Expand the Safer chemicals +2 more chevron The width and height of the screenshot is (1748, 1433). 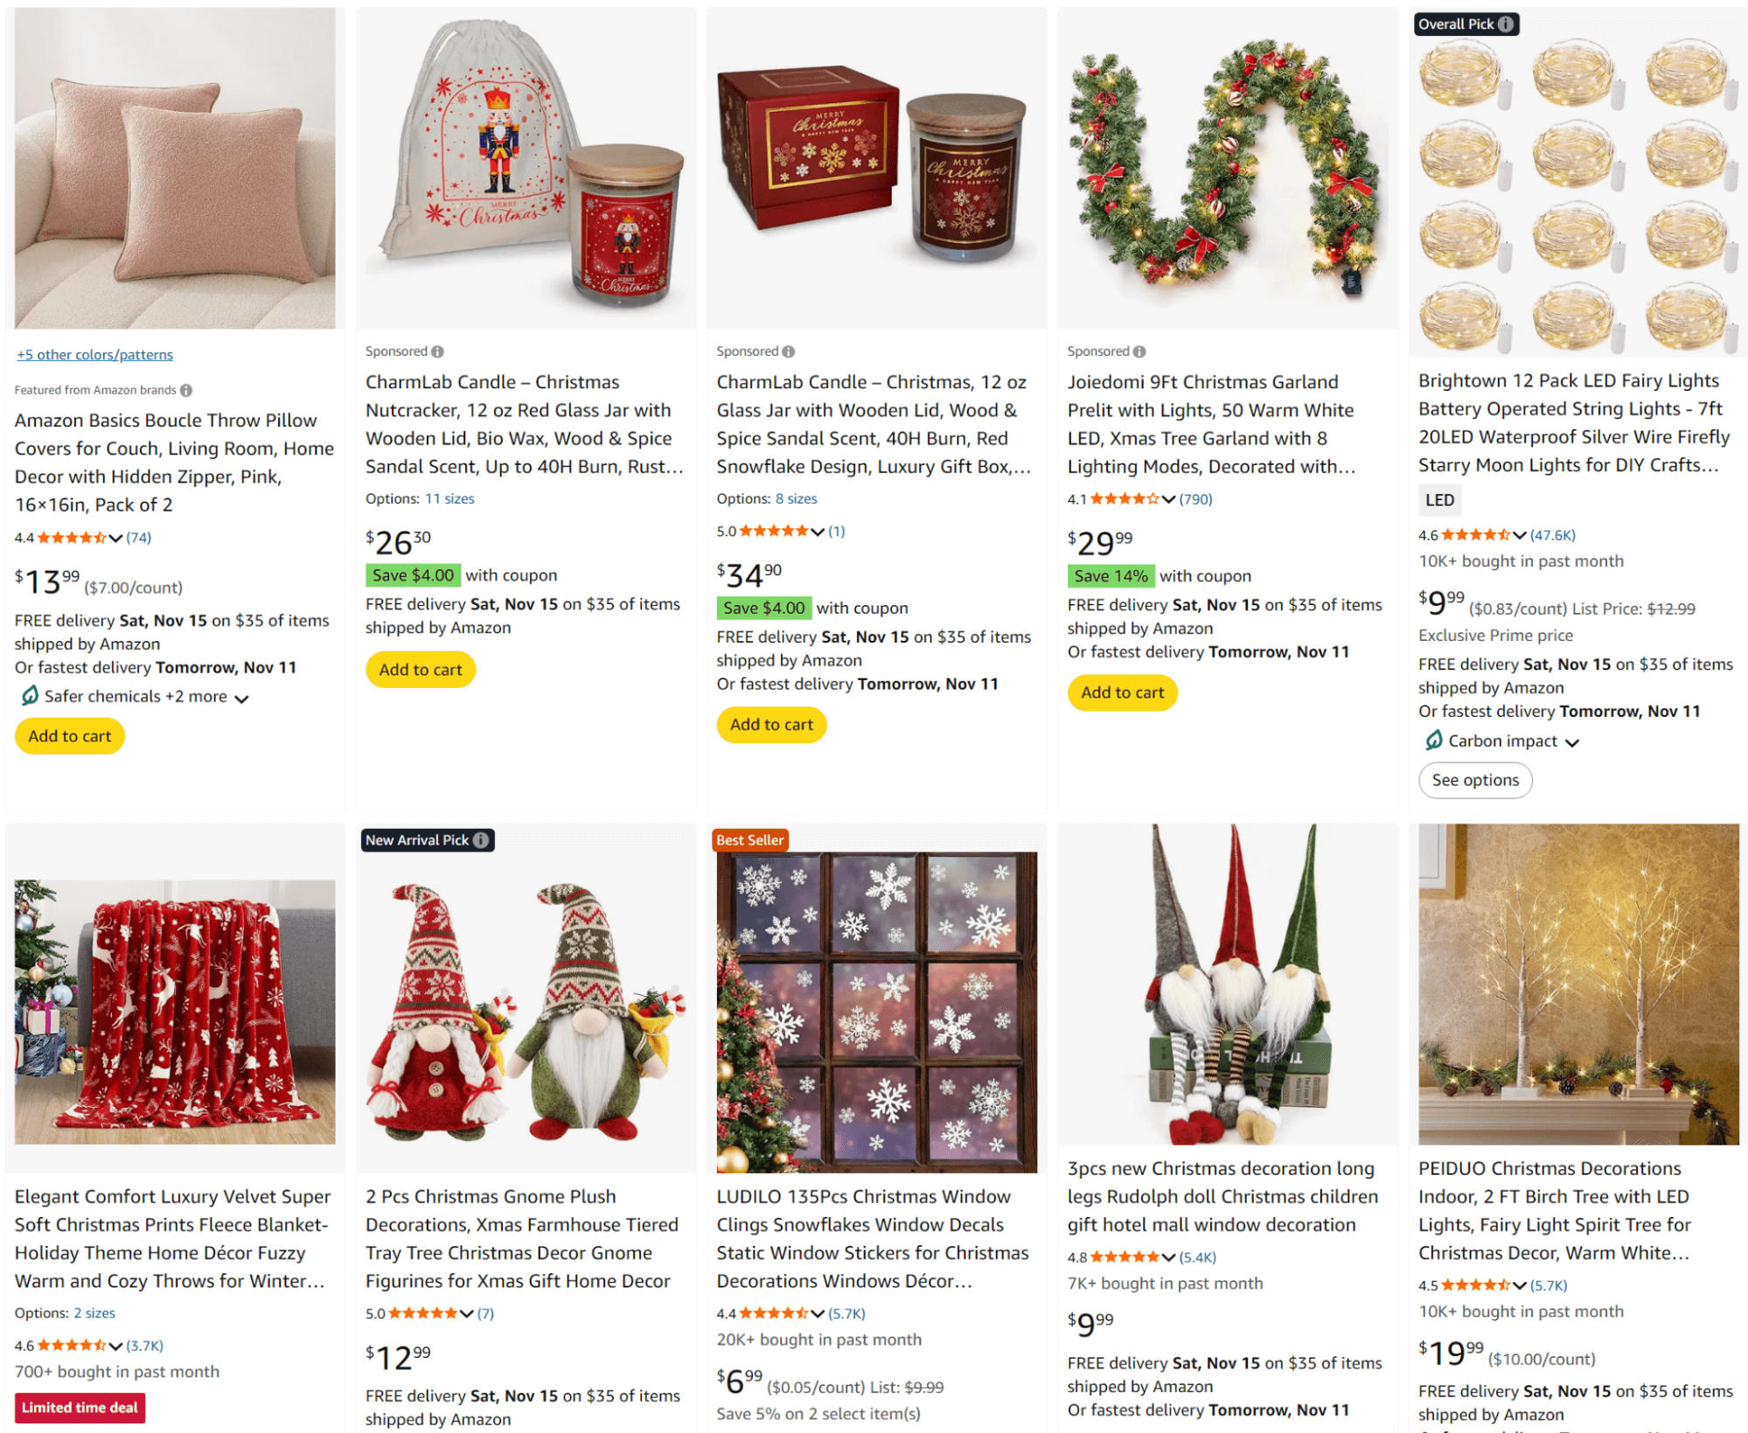coord(242,698)
